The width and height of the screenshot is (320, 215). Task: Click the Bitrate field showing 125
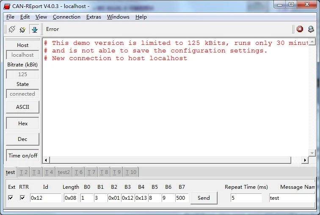point(22,74)
